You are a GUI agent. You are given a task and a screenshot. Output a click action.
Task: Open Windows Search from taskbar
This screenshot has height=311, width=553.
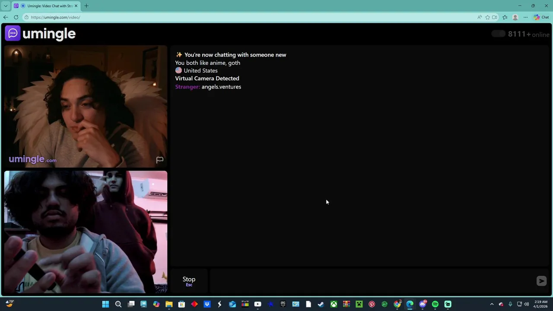(118, 304)
